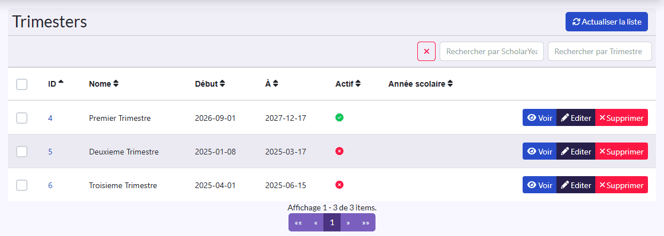664x236 pixels.
Task: Click the end date 2027-12-17
Action: [286, 118]
